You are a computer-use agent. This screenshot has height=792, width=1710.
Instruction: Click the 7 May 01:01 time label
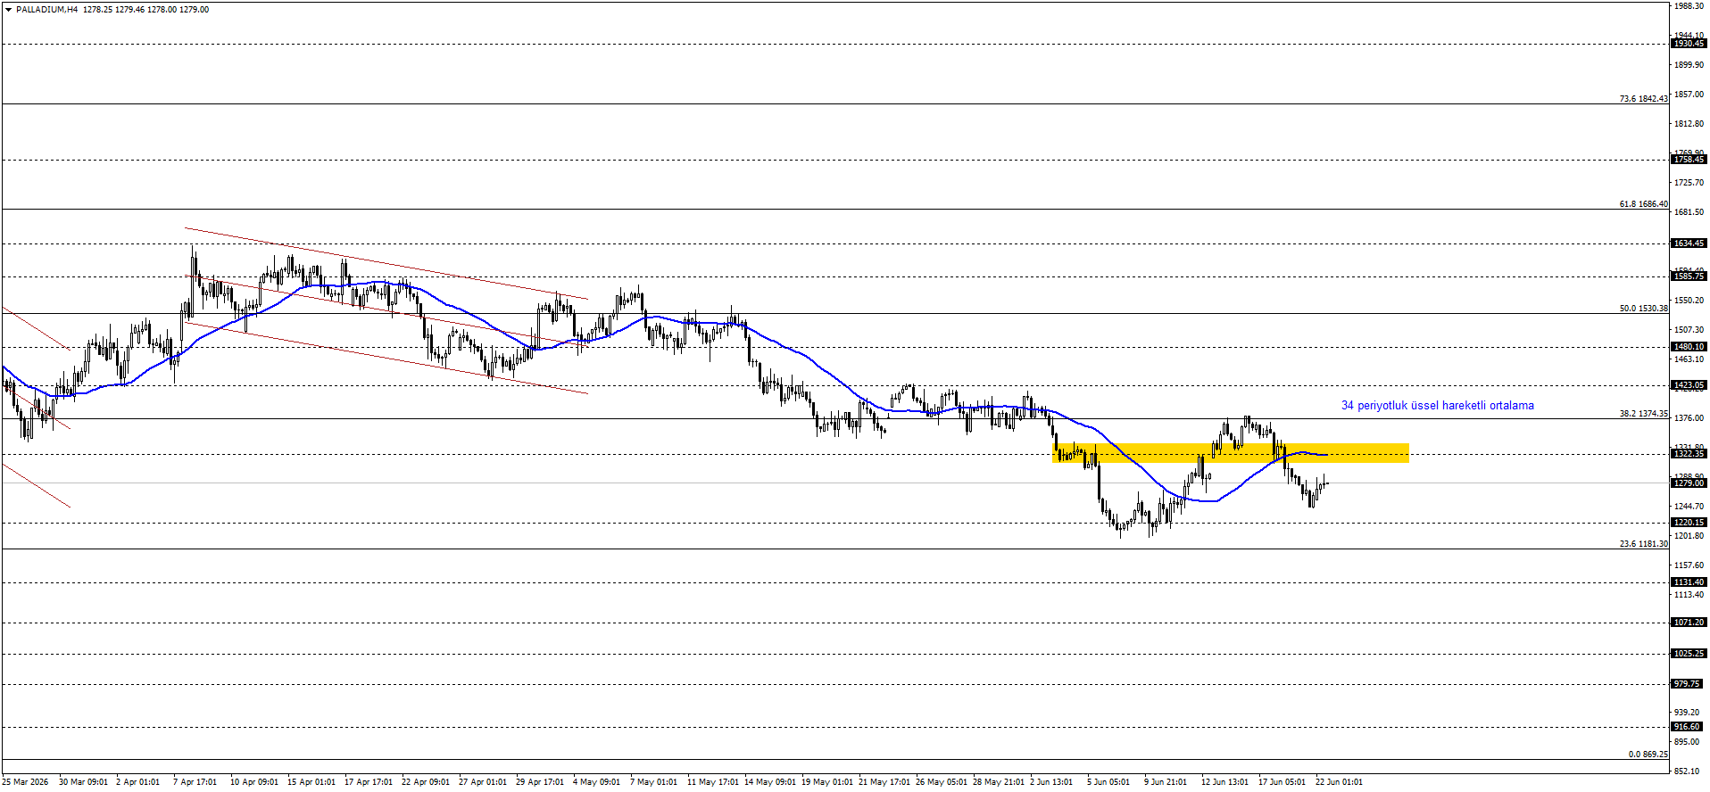[653, 782]
